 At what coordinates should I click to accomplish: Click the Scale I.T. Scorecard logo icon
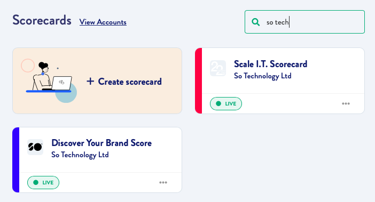(x=218, y=68)
